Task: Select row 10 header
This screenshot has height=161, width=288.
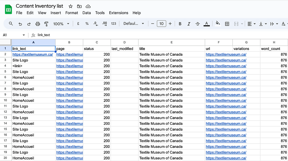Action: tap(6, 100)
